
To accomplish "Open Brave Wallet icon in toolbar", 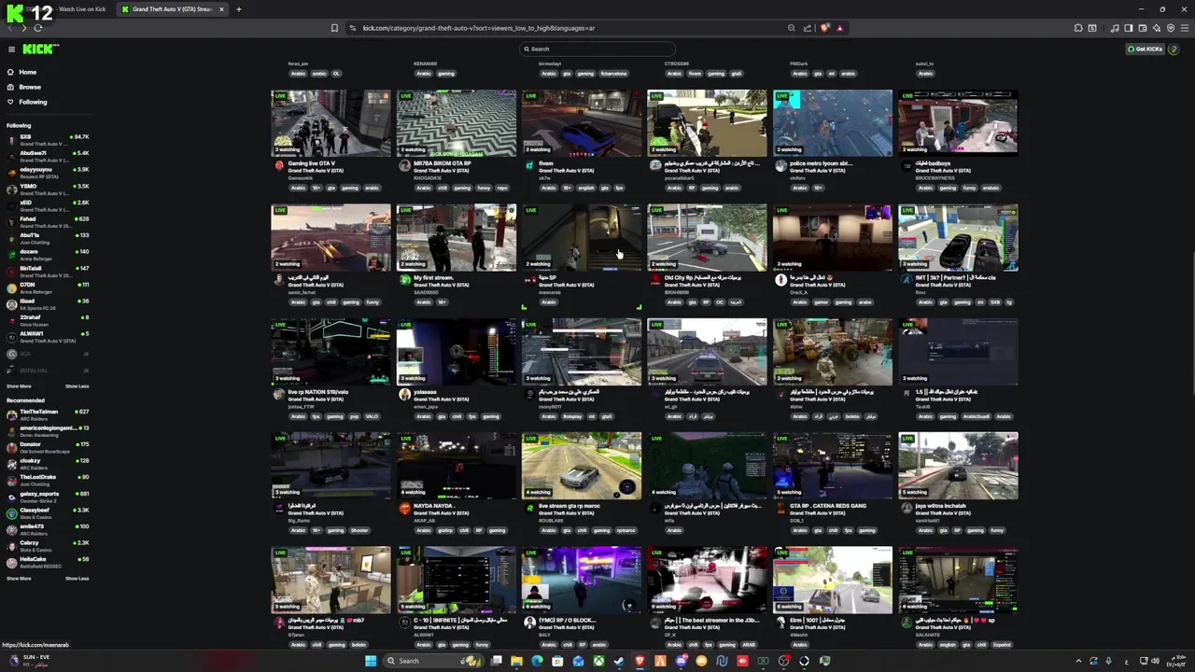I will (x=1142, y=28).
